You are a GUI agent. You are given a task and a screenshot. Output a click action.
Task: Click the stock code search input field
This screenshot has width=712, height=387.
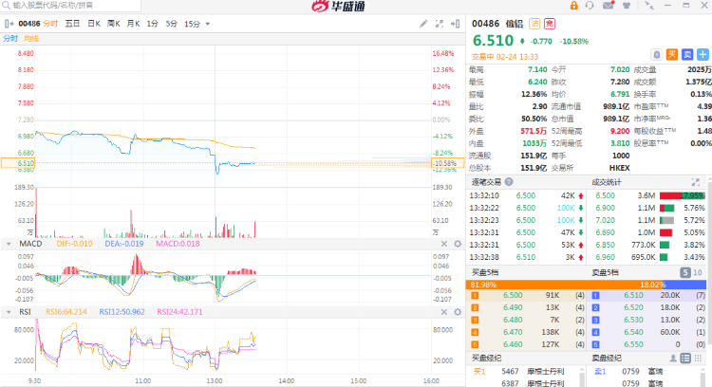click(70, 6)
